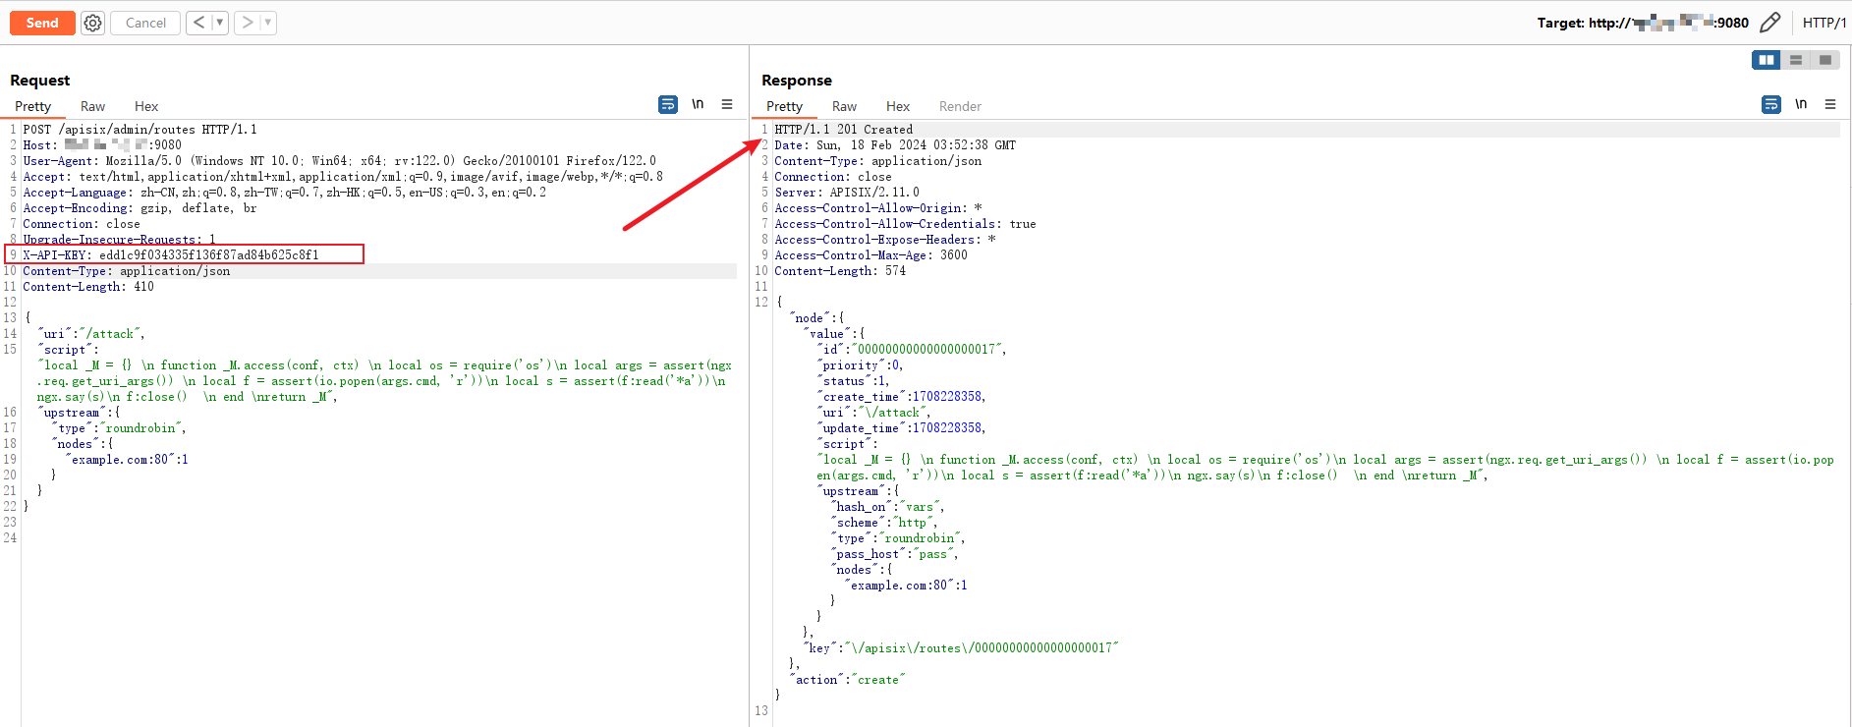Screen dimensions: 1852x727
Task: Click "hash_on":"vars" in response body
Action: [887, 507]
